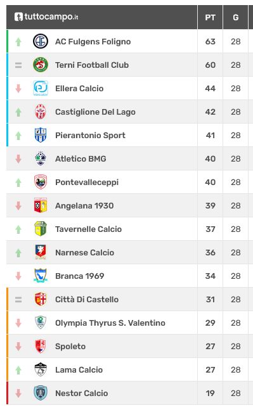253x410 pixels.
Task: Click Angelana 1930 team crest
Action: click(x=41, y=205)
